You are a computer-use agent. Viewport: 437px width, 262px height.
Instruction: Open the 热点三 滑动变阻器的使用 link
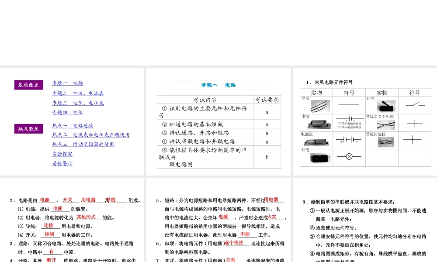(83, 144)
